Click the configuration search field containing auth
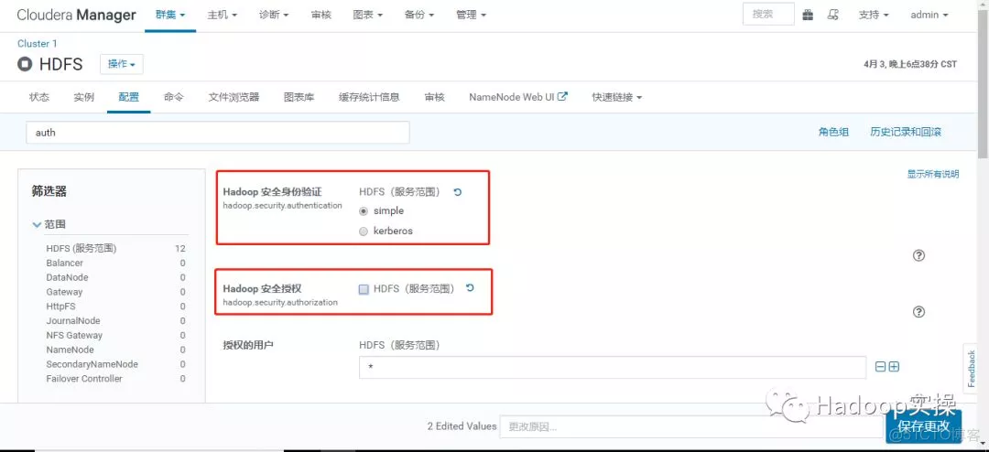This screenshot has width=989, height=452. (218, 133)
